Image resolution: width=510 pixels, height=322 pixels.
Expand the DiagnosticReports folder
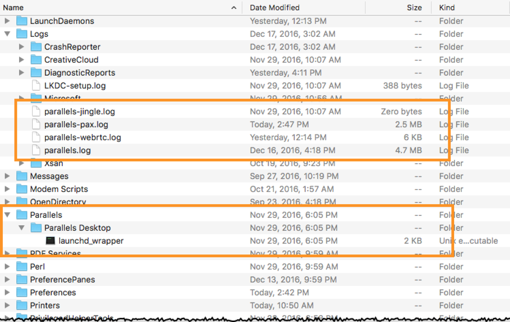click(21, 73)
